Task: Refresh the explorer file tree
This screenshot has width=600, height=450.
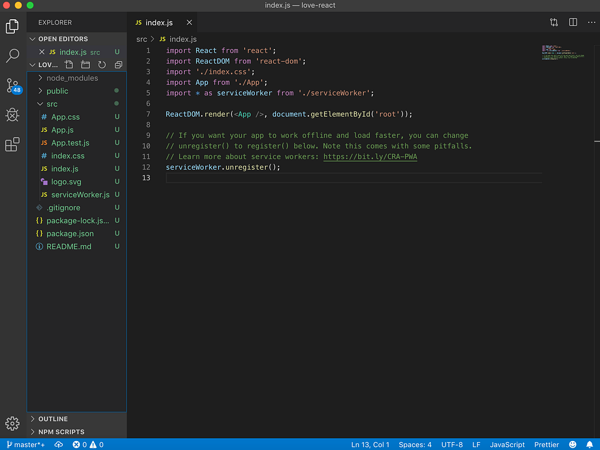Action: (101, 65)
